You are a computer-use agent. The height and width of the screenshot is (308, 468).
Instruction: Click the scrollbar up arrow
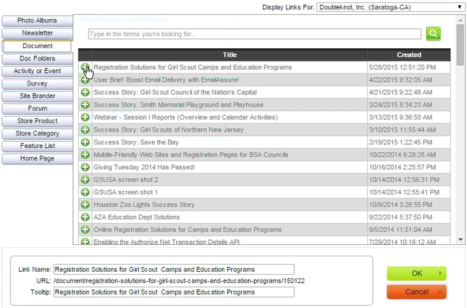(x=460, y=21)
